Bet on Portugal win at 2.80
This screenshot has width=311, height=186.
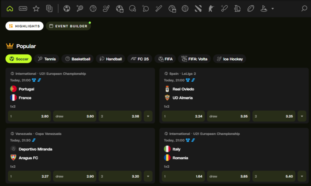(29, 116)
